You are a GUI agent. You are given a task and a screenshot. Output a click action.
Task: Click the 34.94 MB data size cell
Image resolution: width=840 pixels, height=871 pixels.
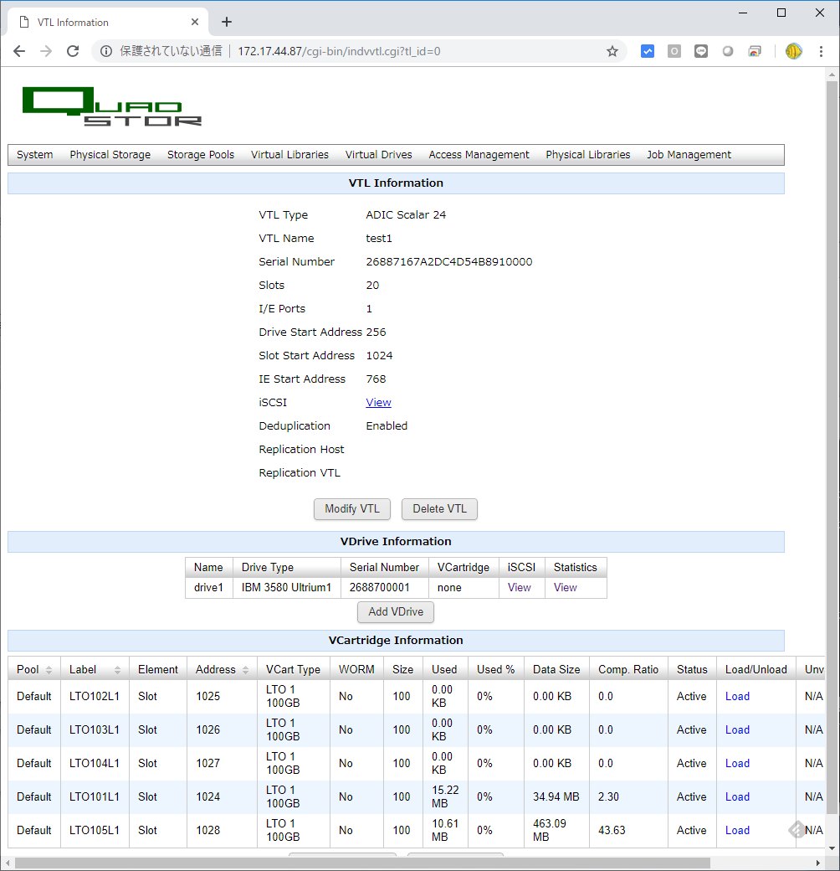click(556, 796)
